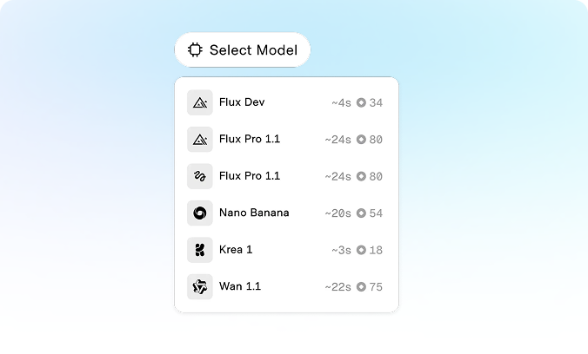Choose the Flux Dev model
This screenshot has height=354, width=588.
[x=286, y=102]
